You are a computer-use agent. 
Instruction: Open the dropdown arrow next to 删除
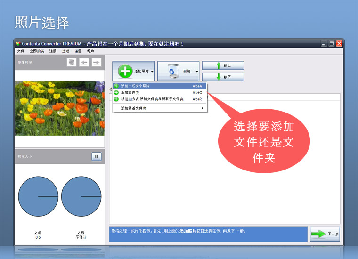pos(196,72)
